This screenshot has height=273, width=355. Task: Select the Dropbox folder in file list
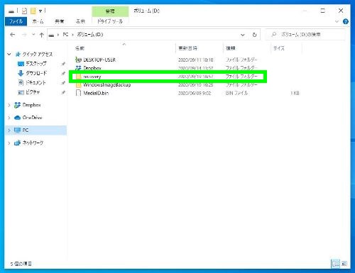(x=92, y=68)
